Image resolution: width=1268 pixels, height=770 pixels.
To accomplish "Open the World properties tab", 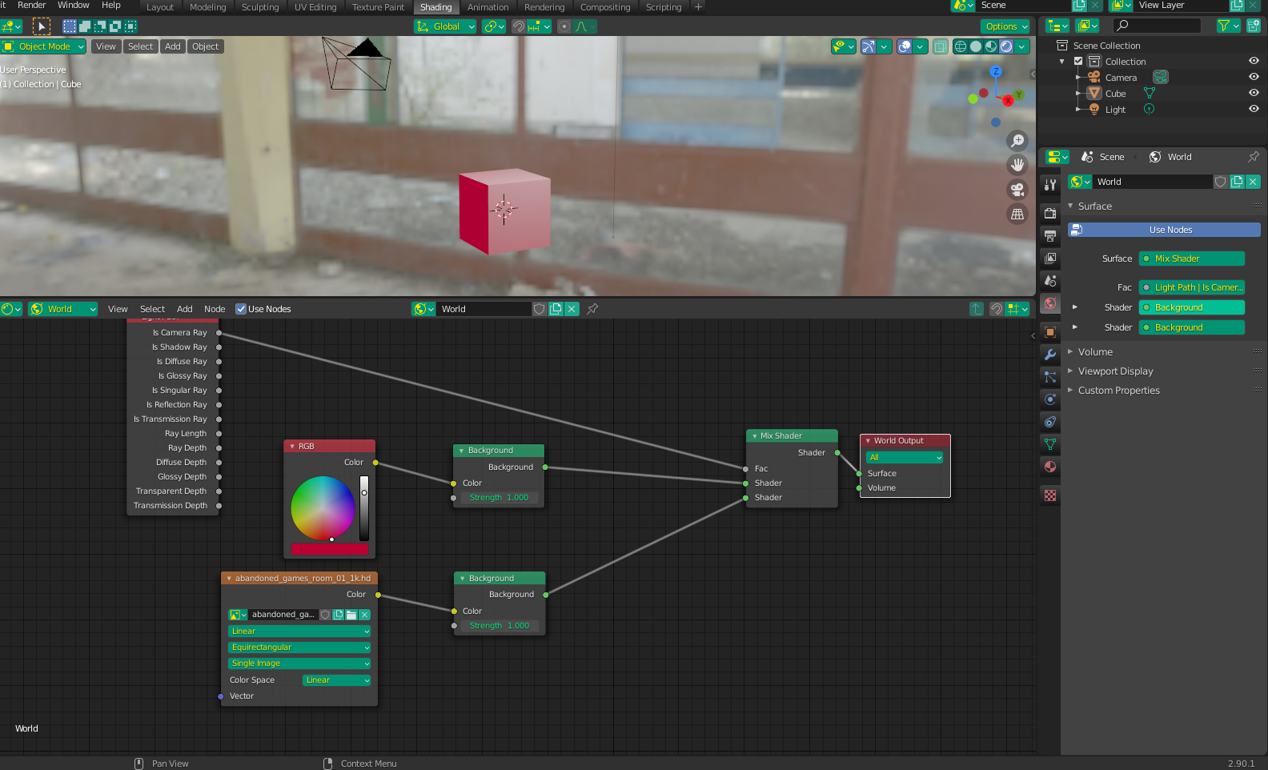I will (1050, 303).
